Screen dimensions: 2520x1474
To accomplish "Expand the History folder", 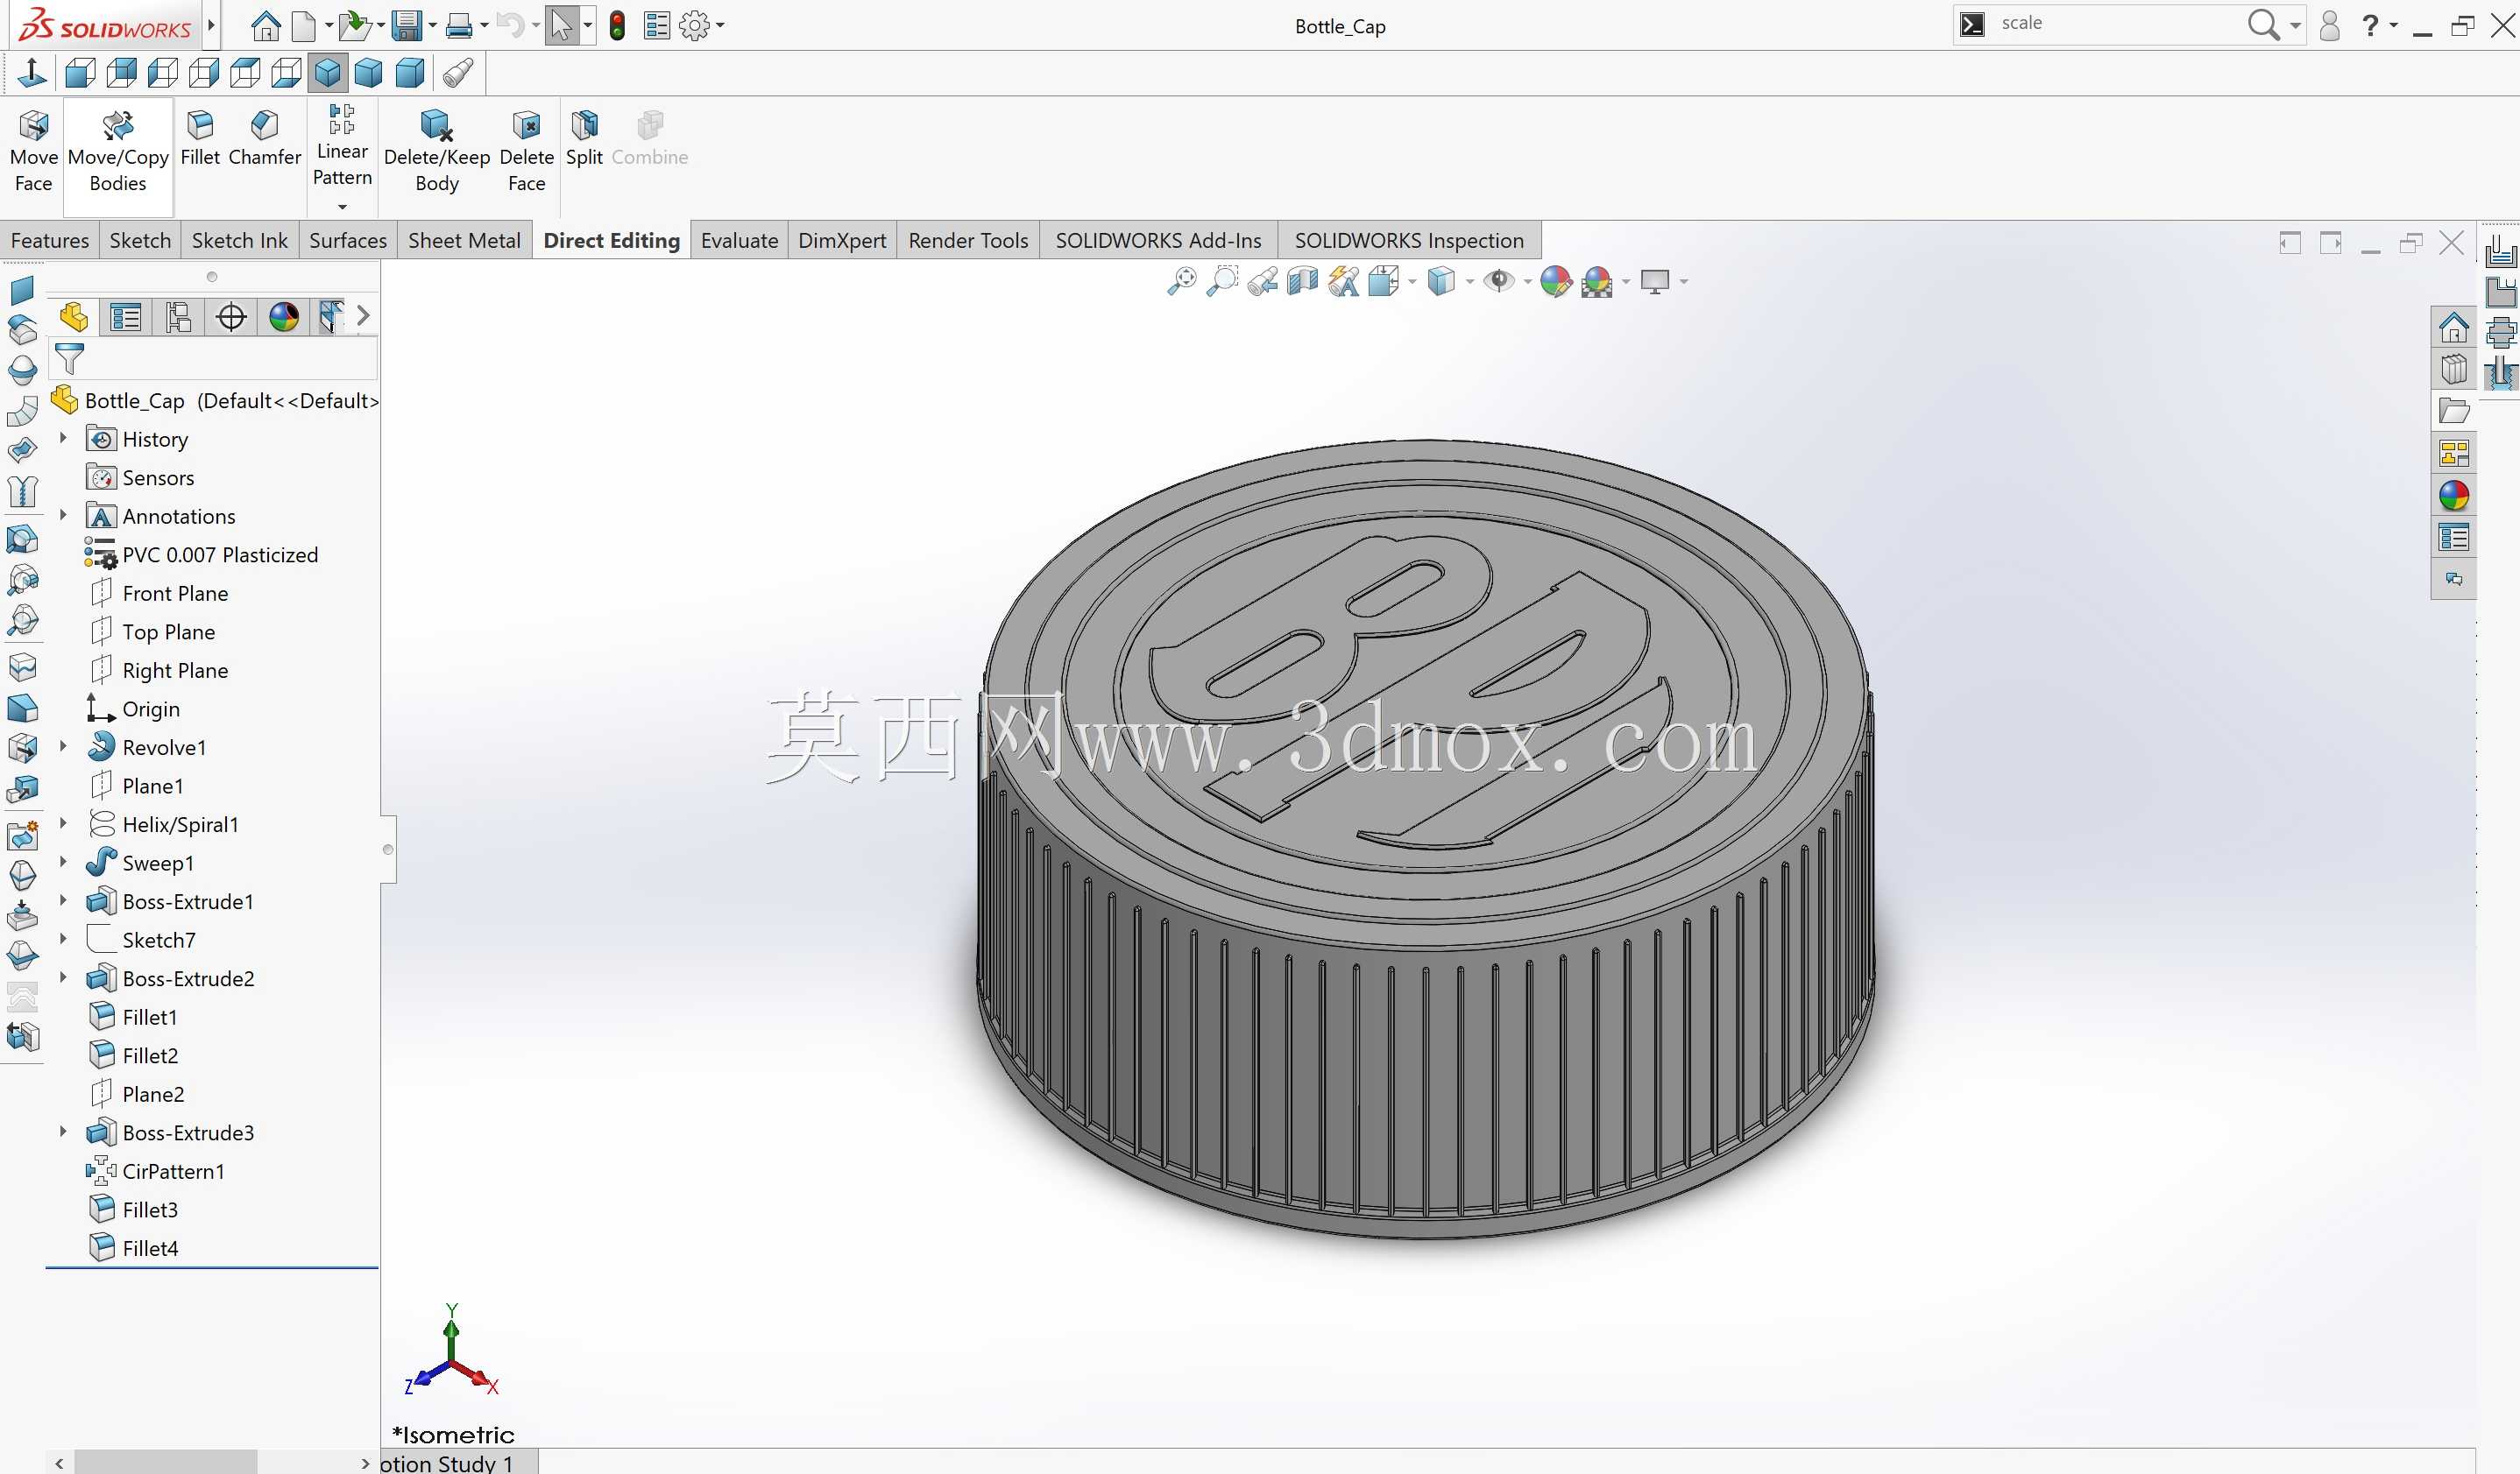I will [63, 438].
